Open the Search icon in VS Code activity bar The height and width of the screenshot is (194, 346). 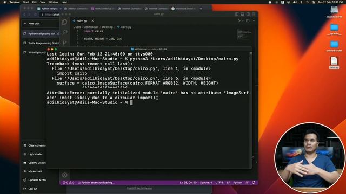65,32
